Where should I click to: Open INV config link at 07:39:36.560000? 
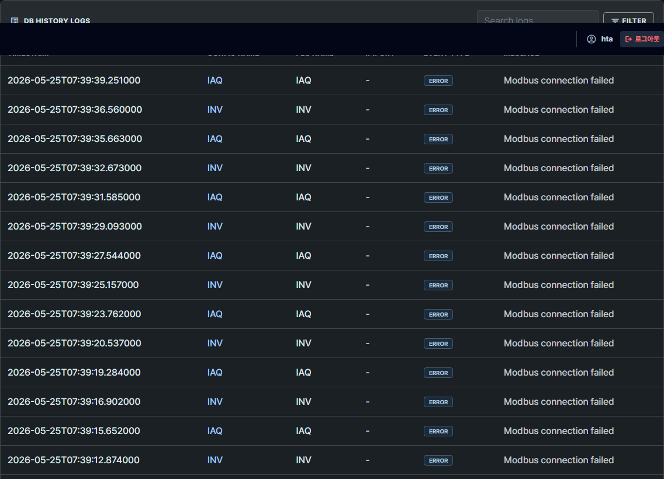coord(215,110)
